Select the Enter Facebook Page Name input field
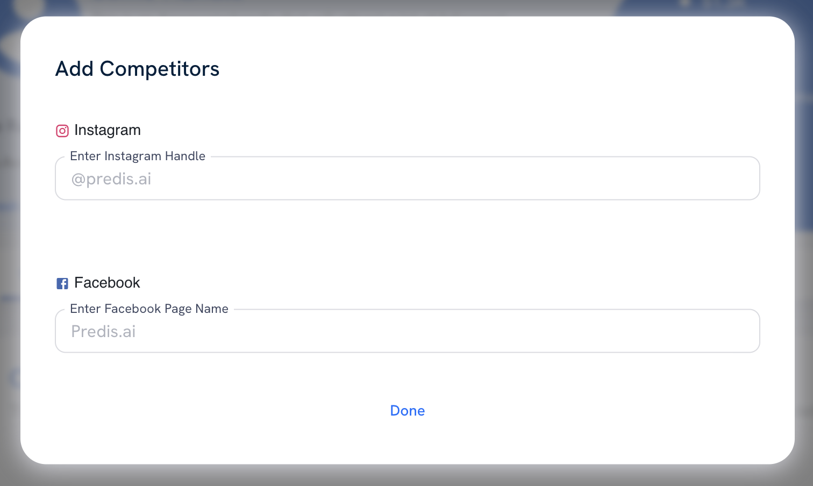Screen dimensions: 813x486 pyautogui.click(x=407, y=331)
